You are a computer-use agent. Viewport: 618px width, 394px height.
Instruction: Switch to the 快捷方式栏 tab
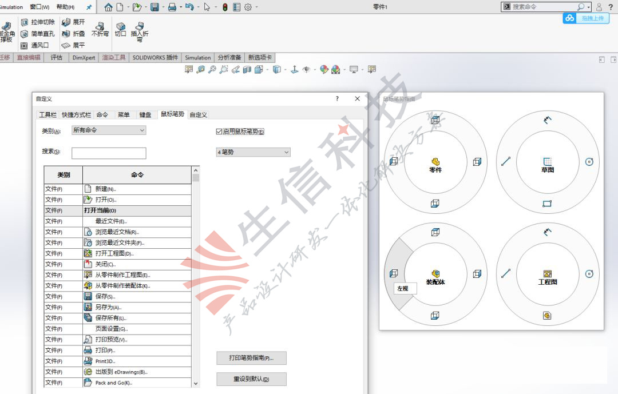(76, 115)
